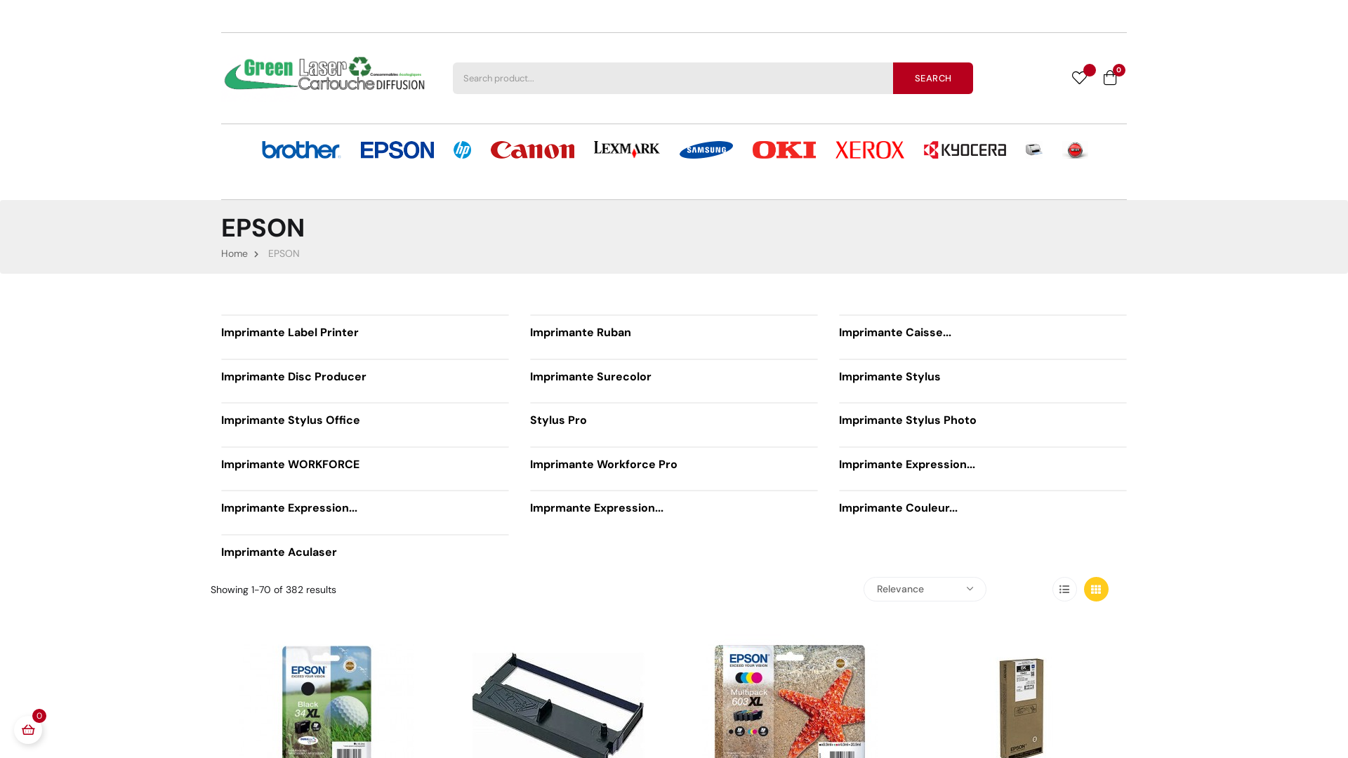Open the Imprimante Label Printer link
This screenshot has width=1348, height=758.
pos(289,332)
